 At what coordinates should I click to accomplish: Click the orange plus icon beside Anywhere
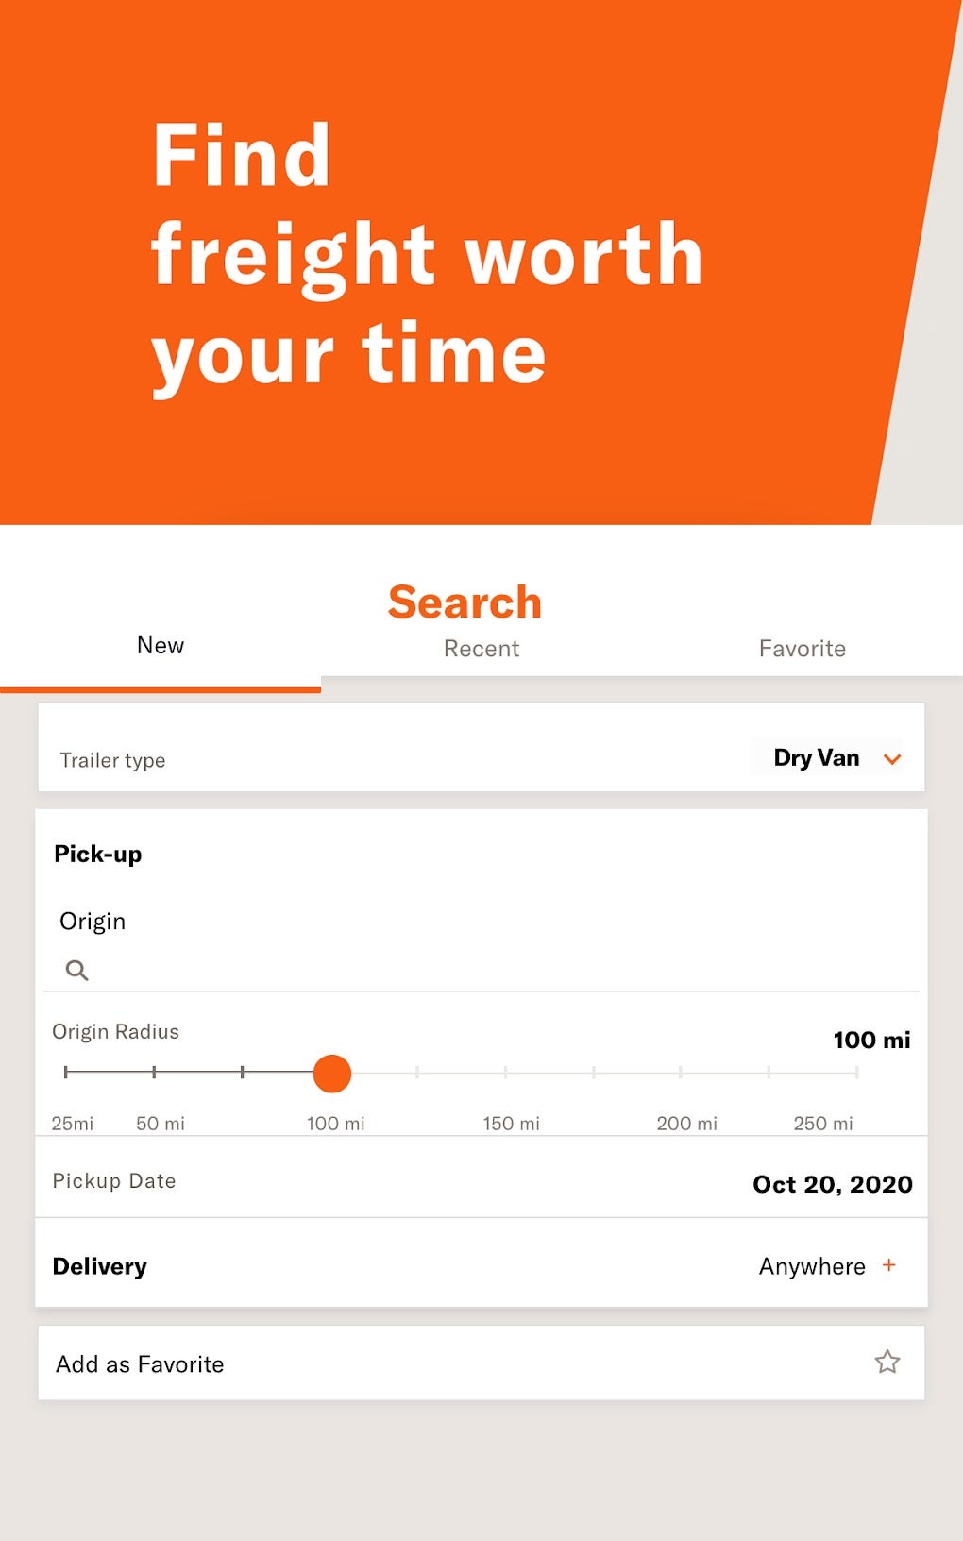[888, 1264]
